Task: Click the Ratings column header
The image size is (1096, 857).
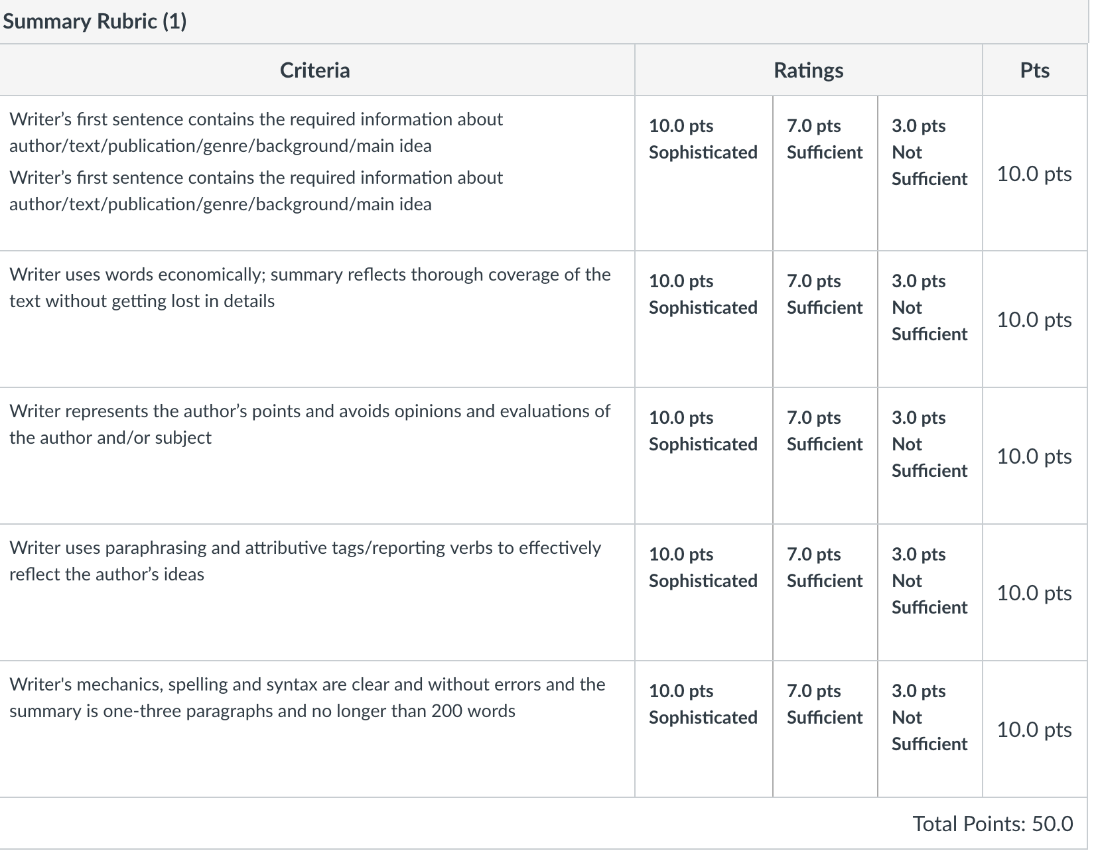Action: pyautogui.click(x=809, y=70)
